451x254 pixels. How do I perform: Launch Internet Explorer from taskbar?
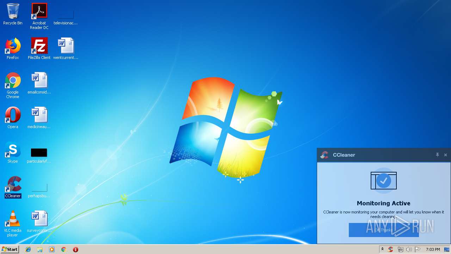(28, 249)
